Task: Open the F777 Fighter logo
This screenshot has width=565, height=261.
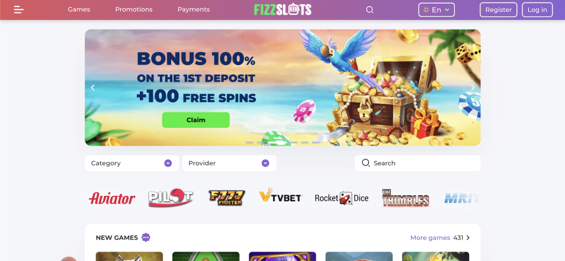Action: tap(227, 198)
